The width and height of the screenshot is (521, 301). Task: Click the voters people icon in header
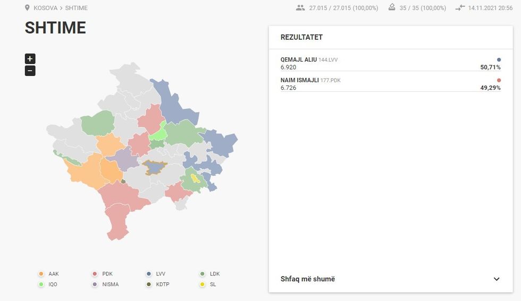[x=301, y=8]
